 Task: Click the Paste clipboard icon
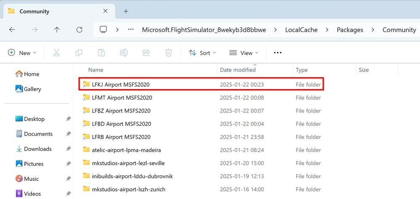point(101,53)
